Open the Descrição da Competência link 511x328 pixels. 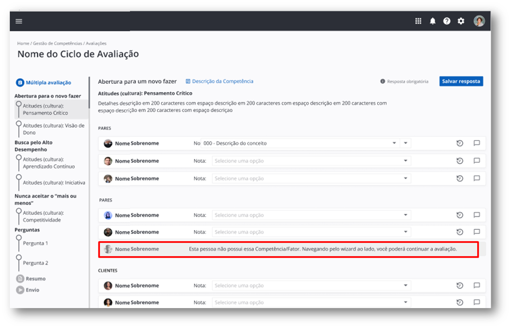pyautogui.click(x=222, y=81)
